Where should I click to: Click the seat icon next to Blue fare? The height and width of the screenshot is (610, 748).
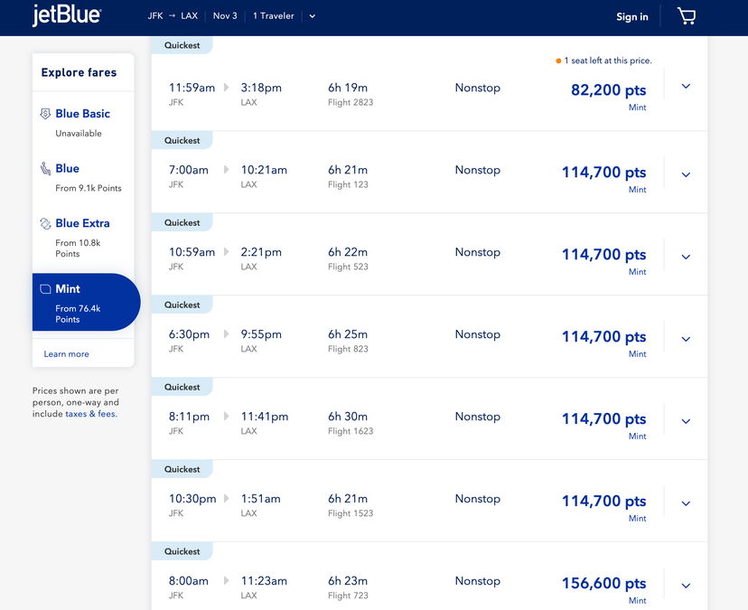coord(46,168)
